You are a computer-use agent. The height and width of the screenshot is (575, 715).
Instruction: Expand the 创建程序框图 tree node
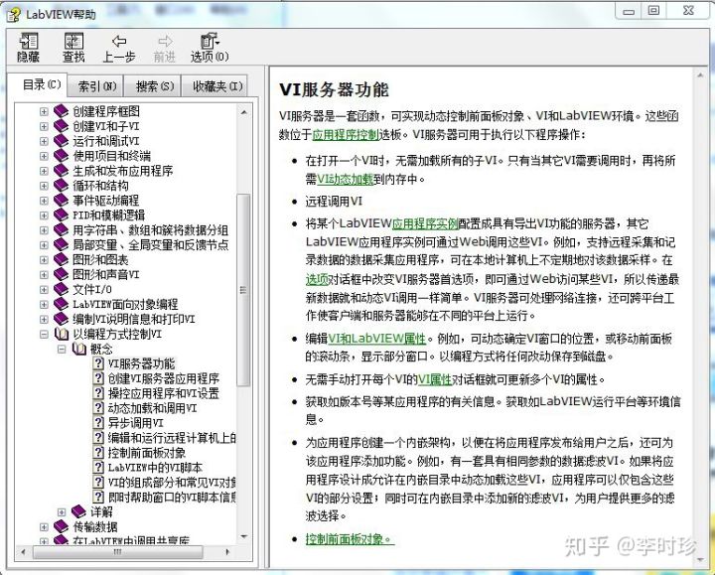pyautogui.click(x=44, y=111)
